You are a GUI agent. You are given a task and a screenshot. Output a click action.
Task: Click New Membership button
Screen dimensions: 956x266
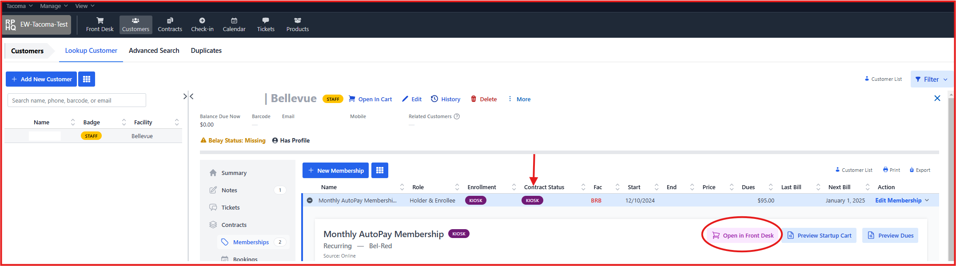tap(335, 171)
